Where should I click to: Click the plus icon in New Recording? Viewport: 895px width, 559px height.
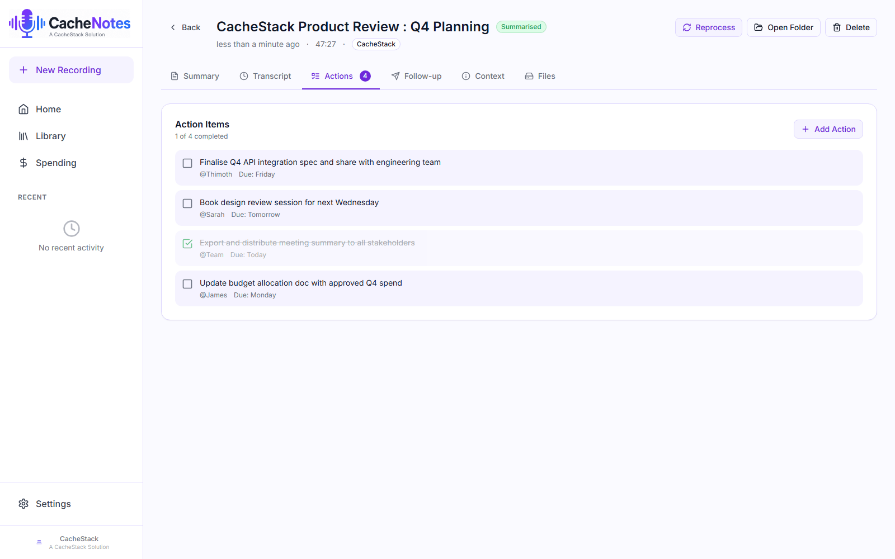(x=23, y=70)
